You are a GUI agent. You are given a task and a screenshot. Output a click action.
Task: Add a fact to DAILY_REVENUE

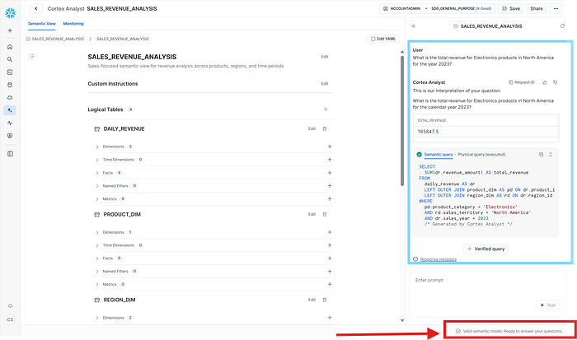[x=330, y=173]
